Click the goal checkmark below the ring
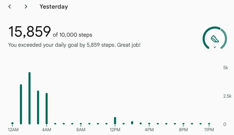 pyautogui.click(x=215, y=47)
